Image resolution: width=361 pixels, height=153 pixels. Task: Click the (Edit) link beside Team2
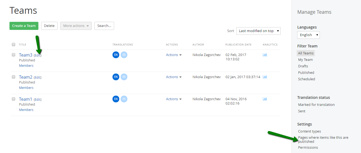(x=38, y=77)
